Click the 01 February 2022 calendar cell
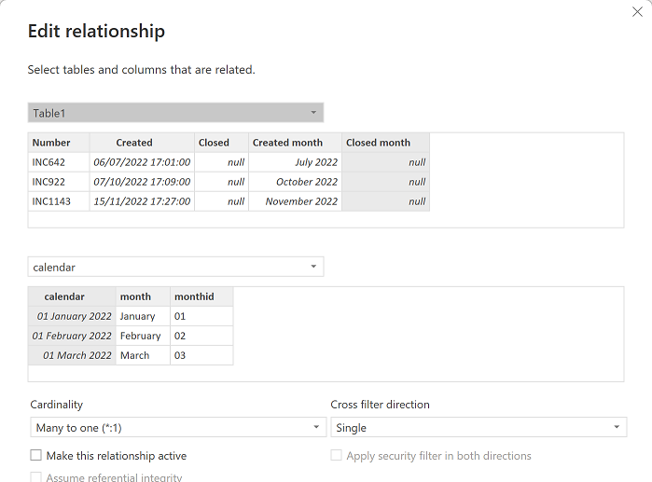 point(72,336)
